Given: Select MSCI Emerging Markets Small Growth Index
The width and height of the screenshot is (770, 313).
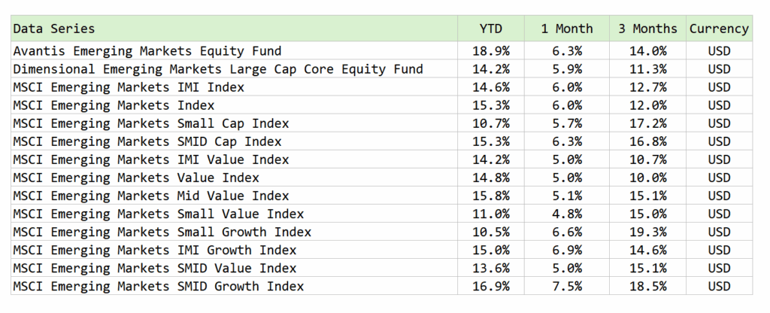Looking at the screenshot, I should 162,232.
